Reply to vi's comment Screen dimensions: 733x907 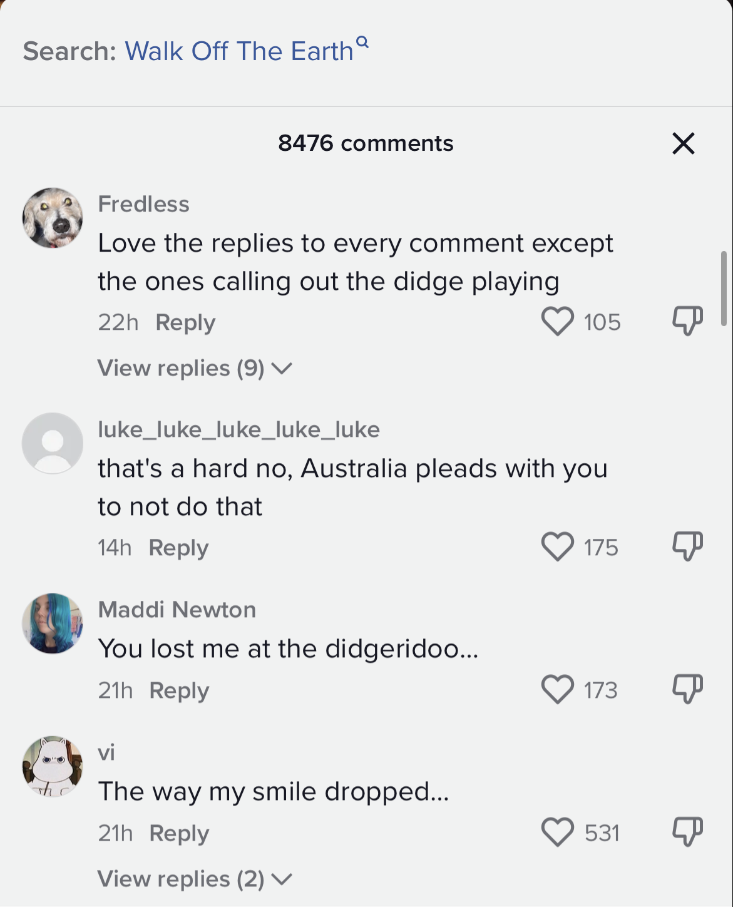pyautogui.click(x=179, y=833)
